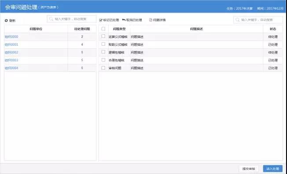Check the box for the 逻辑性稽核 row
Screen dimensions: 287x174
click(x=103, y=52)
